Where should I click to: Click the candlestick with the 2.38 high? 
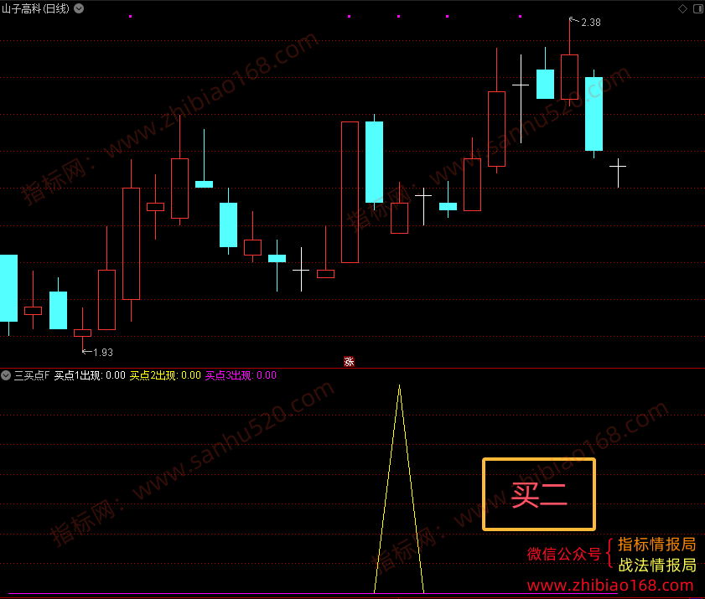click(x=570, y=63)
